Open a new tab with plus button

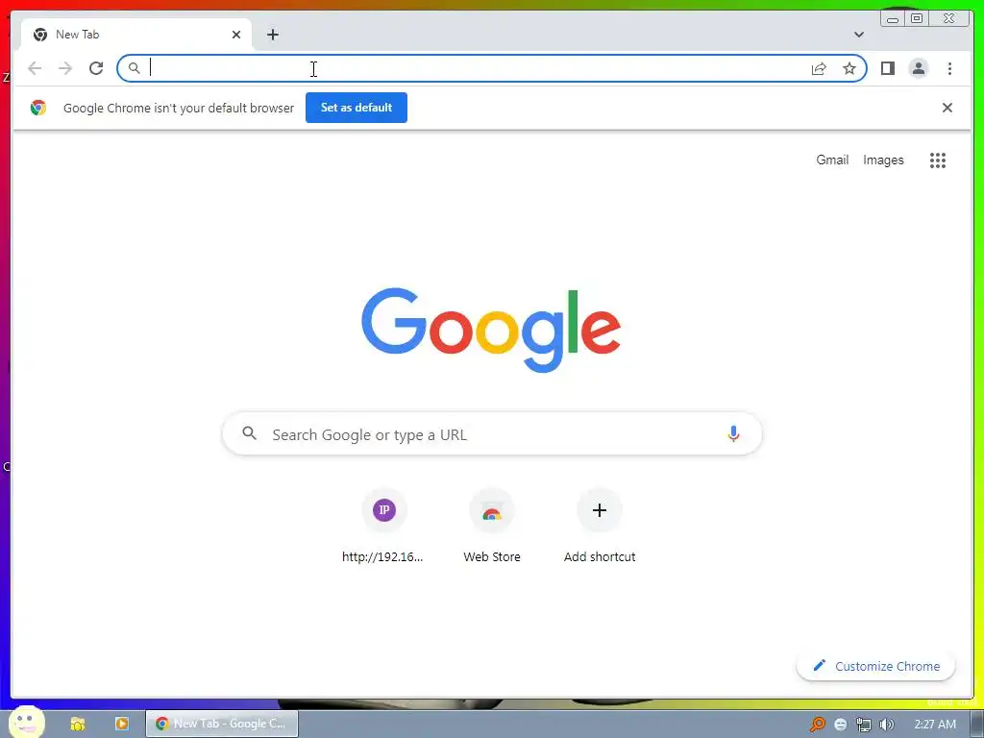(x=272, y=35)
